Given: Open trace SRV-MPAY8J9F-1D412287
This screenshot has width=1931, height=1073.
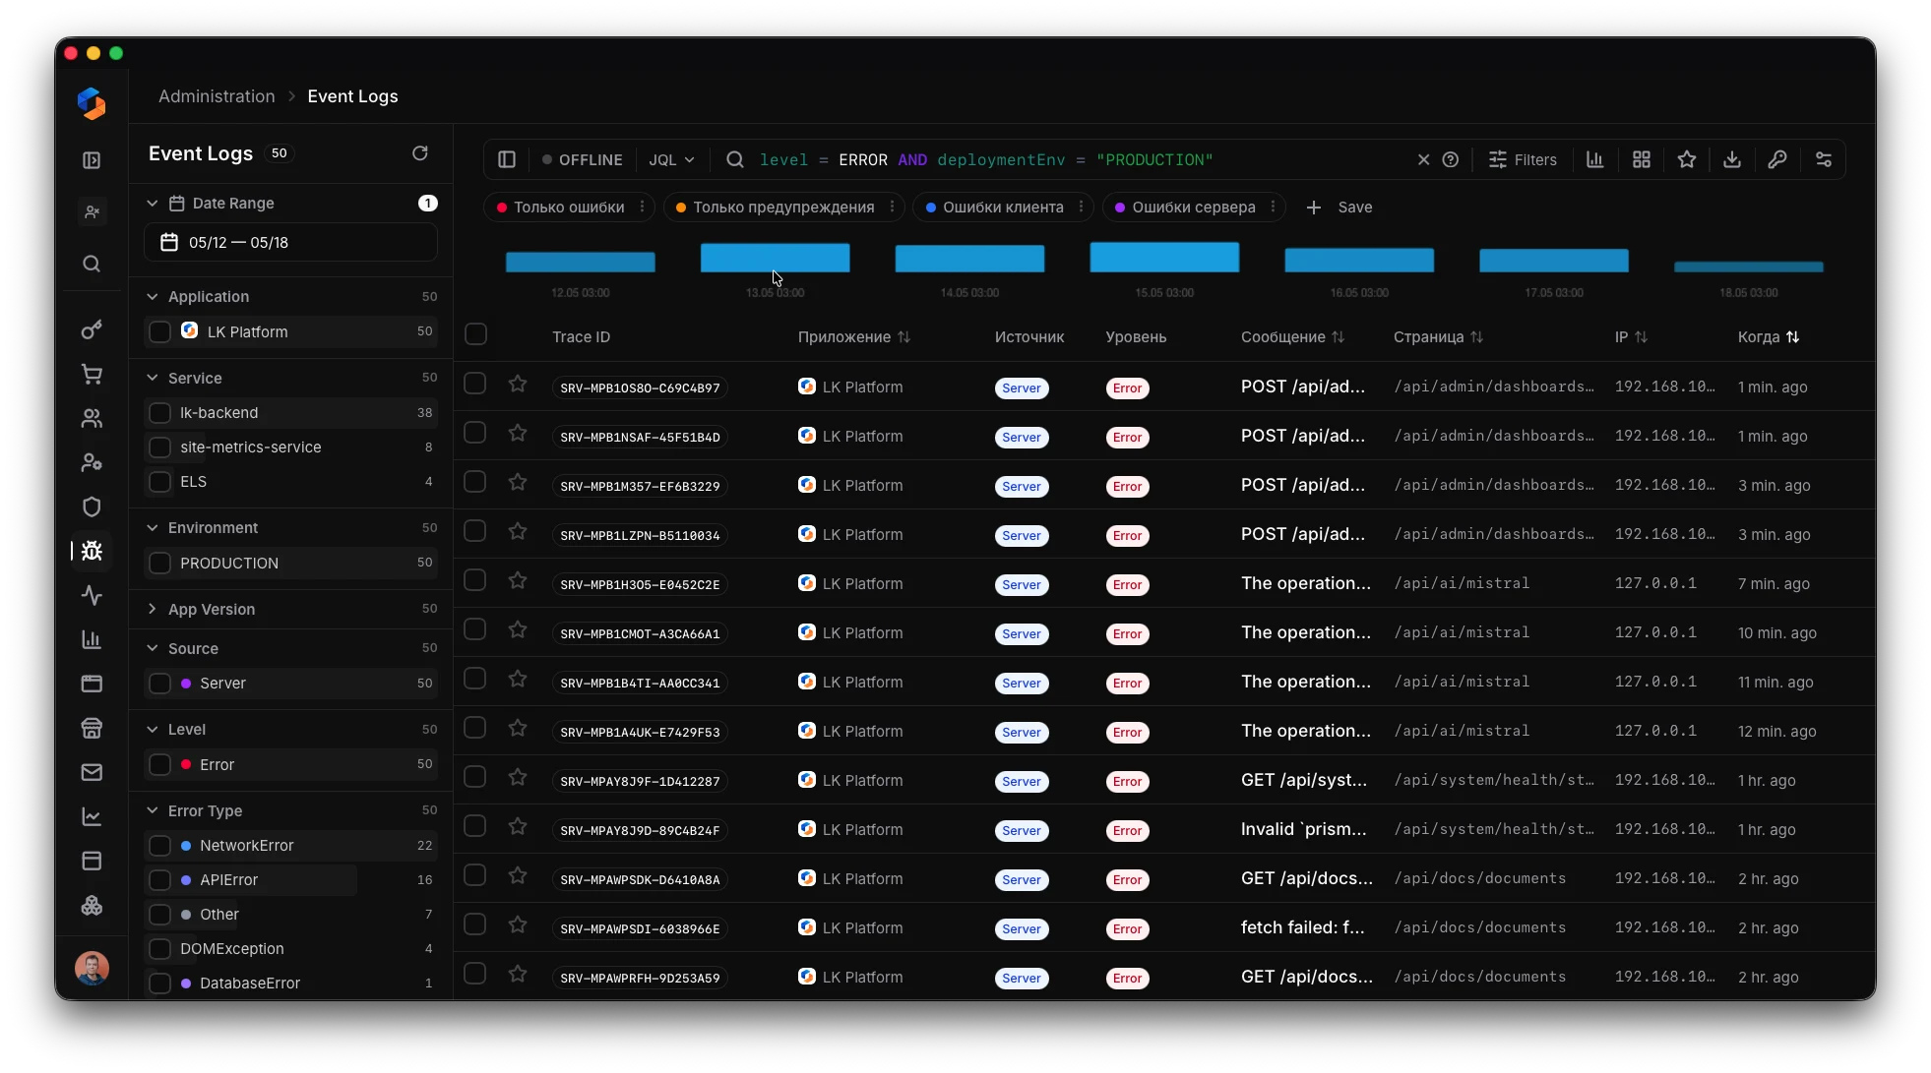Looking at the screenshot, I should 640,782.
